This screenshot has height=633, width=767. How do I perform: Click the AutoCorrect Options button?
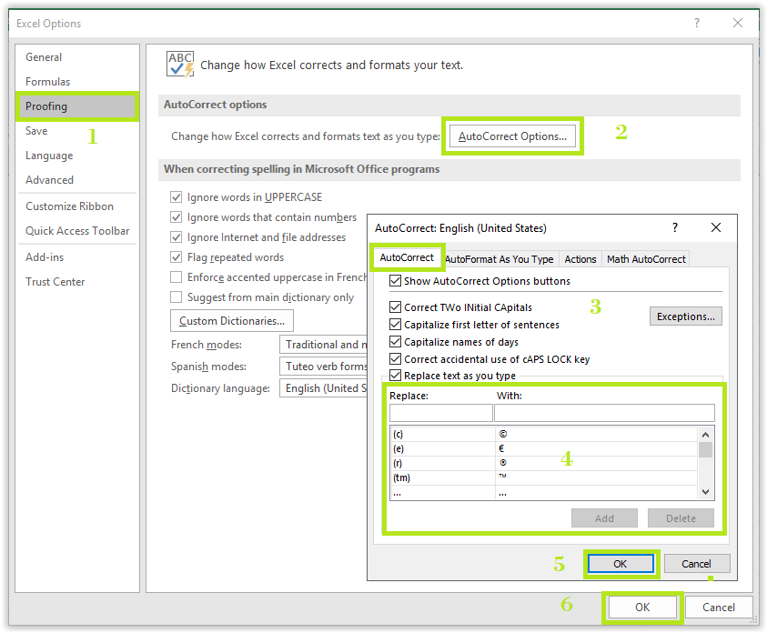[x=512, y=136]
